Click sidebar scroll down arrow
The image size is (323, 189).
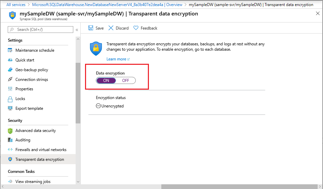[x=78, y=182]
